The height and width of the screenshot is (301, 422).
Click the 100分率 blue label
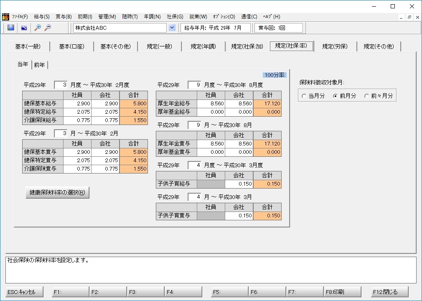275,75
